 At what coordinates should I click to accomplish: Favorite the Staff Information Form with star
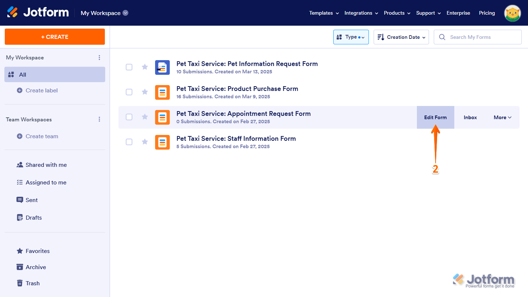click(145, 142)
